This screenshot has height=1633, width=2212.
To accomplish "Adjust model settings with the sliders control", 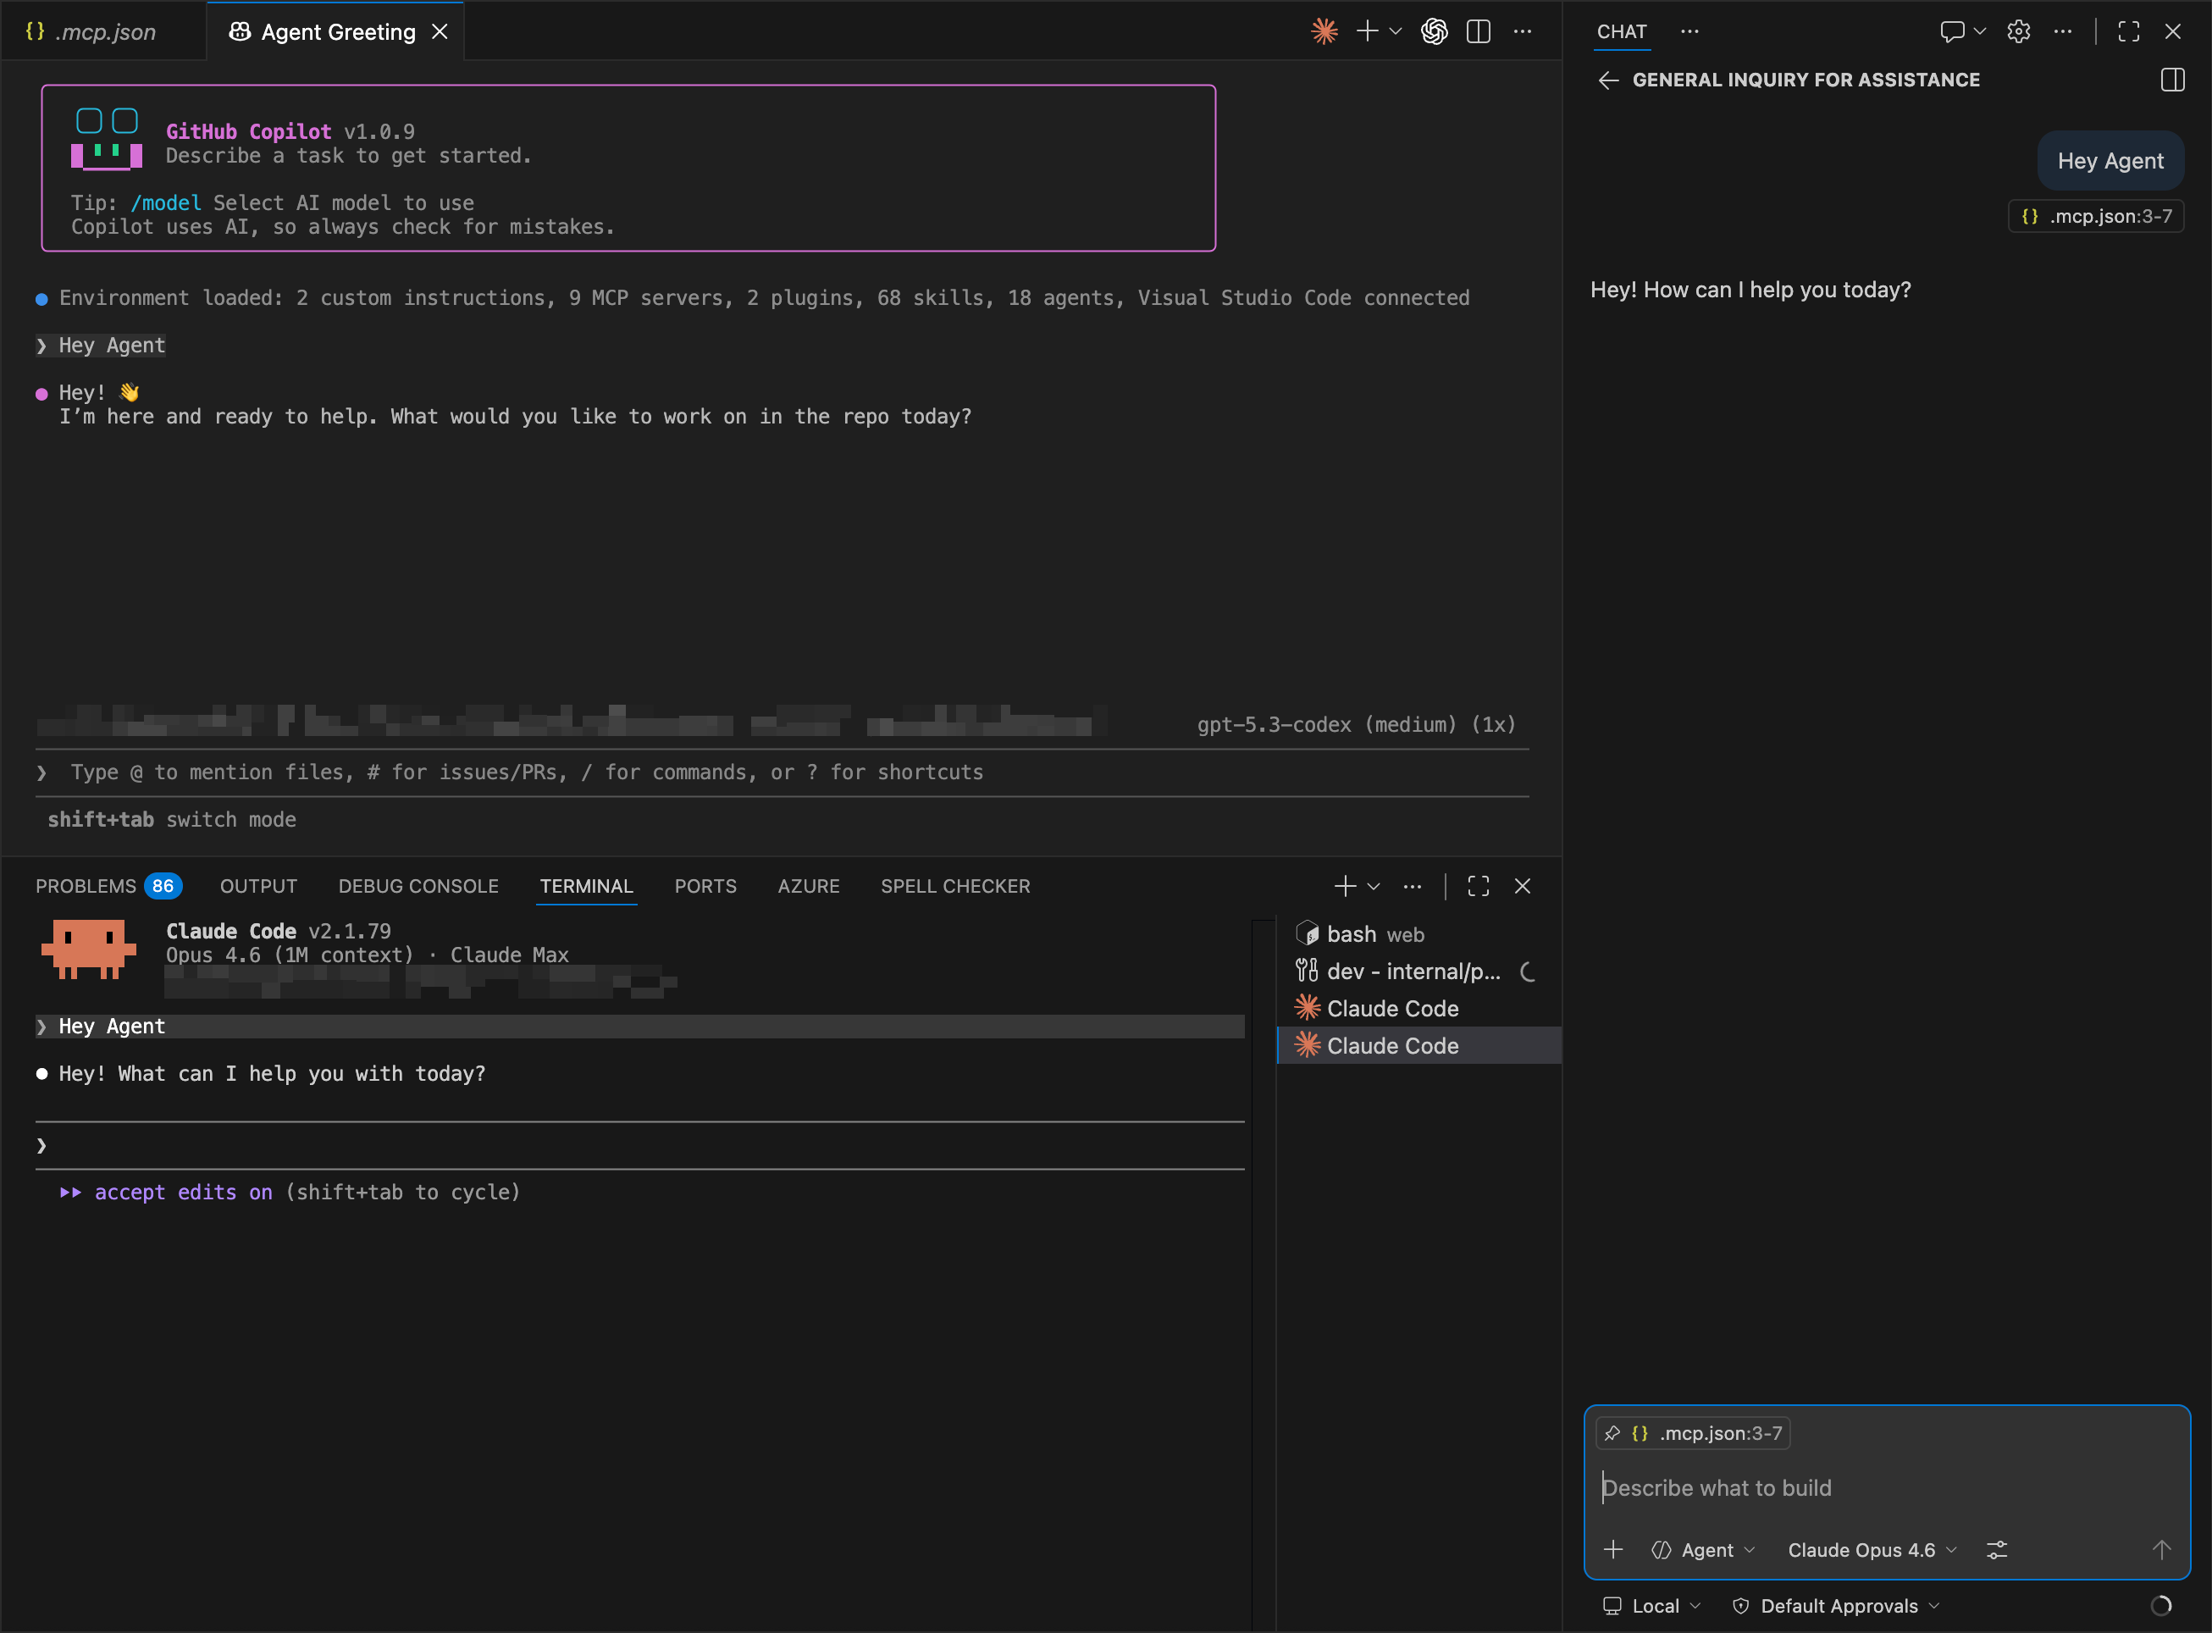I will (1998, 1549).
